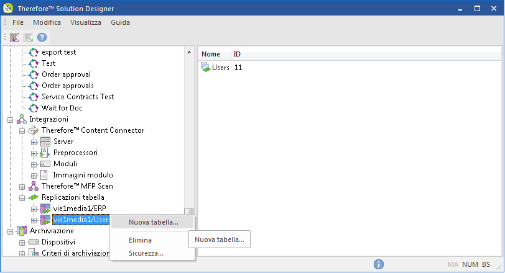Click the Archiviazione node icon

(x=22, y=231)
